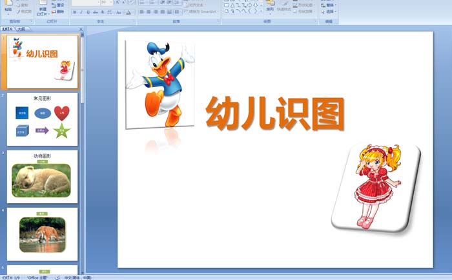This screenshot has width=452, height=280.
Task: Click the Justify text icon
Action: (163, 12)
